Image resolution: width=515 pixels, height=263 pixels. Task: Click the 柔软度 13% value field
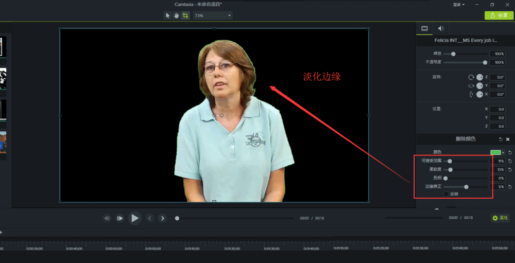497,170
